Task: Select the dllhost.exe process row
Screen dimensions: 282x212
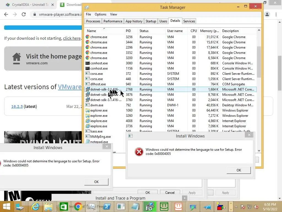Action: tap(170, 84)
